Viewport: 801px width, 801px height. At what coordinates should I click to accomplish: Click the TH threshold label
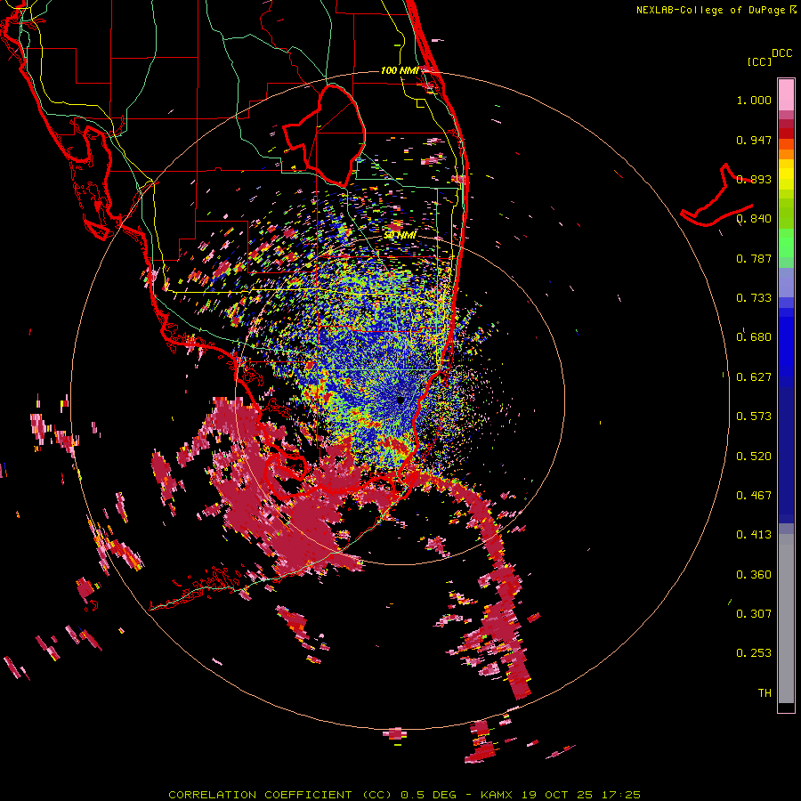pyautogui.click(x=765, y=693)
